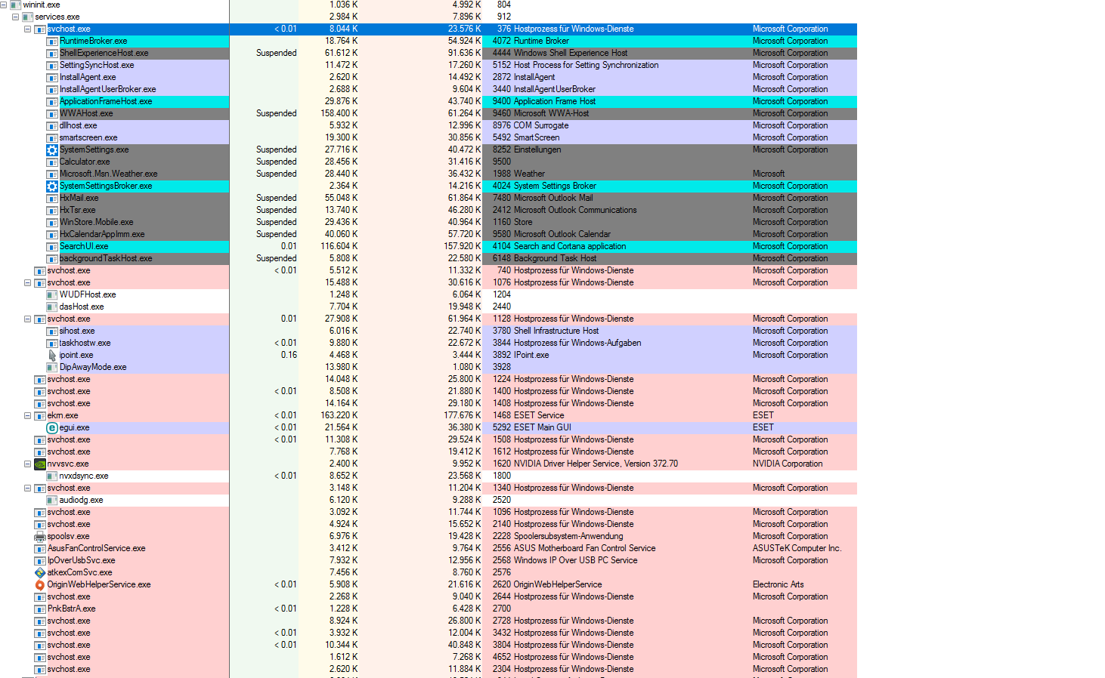Click the NVIDIA icon next to nvvsvc.exe
The width and height of the screenshot is (1105, 678).
coord(40,464)
